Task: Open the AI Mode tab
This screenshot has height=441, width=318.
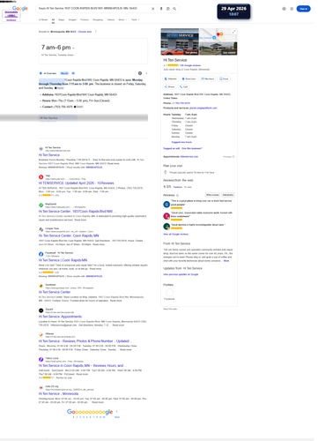Action: coord(43,19)
